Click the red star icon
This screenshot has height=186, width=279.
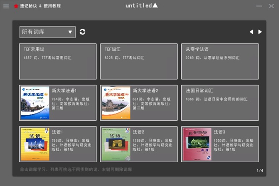[x=16, y=6]
